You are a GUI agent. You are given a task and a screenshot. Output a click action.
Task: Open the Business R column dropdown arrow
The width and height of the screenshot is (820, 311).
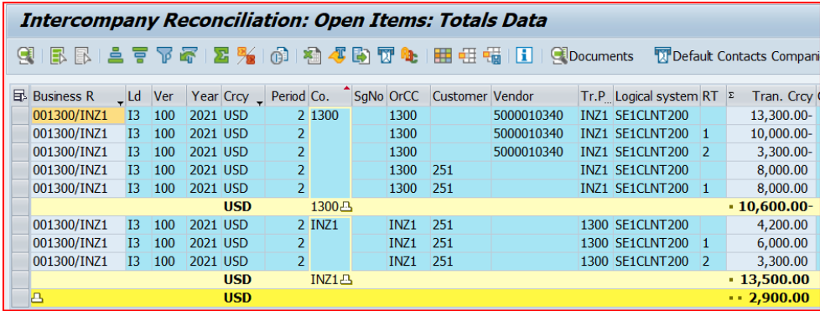(120, 103)
